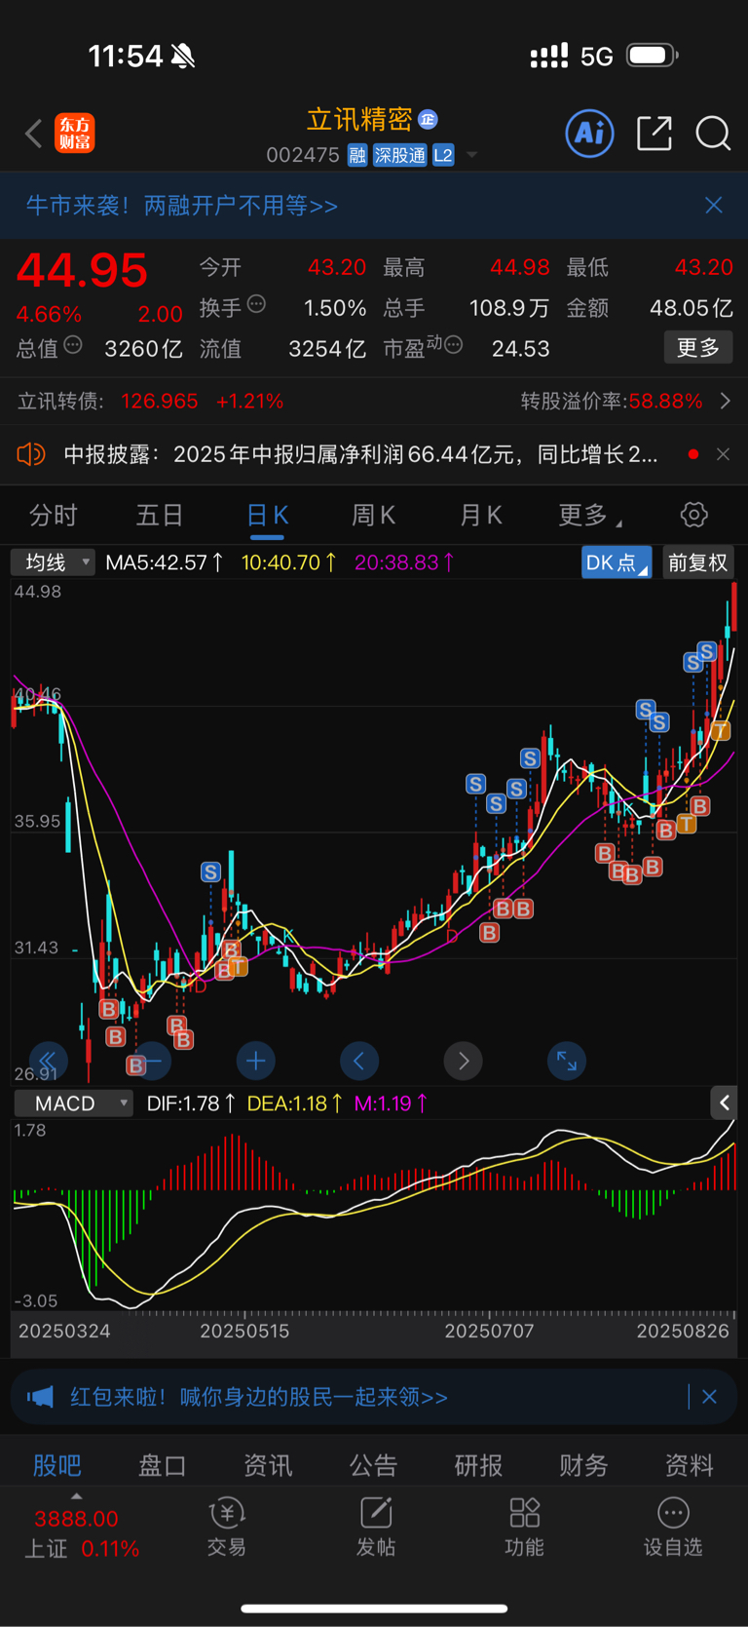This screenshot has height=1627, width=748.
Task: Tap the MA5:42.57 moving average label
Action: point(165,562)
